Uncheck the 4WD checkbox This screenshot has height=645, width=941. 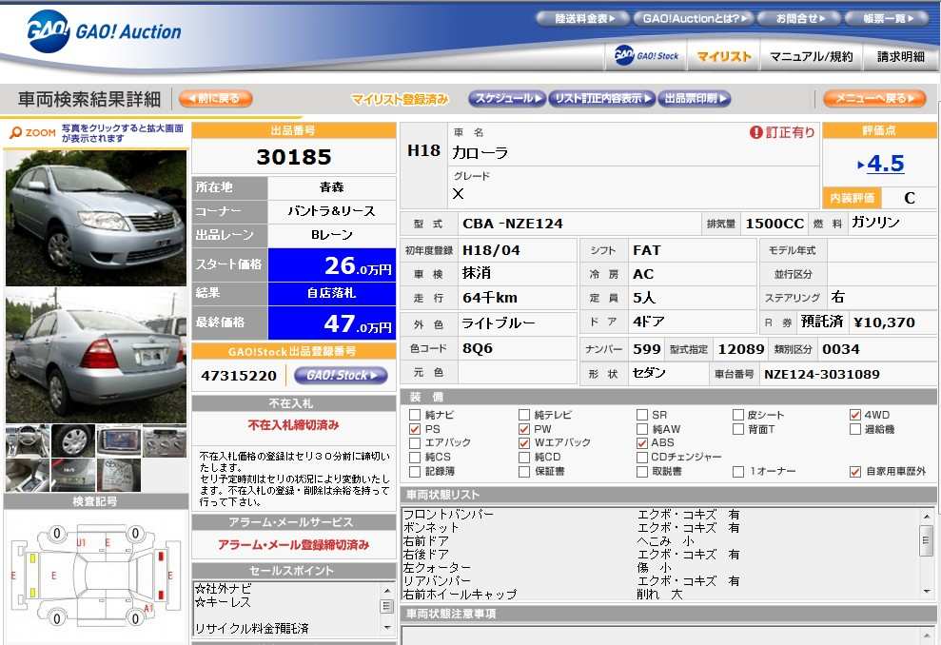pos(855,415)
